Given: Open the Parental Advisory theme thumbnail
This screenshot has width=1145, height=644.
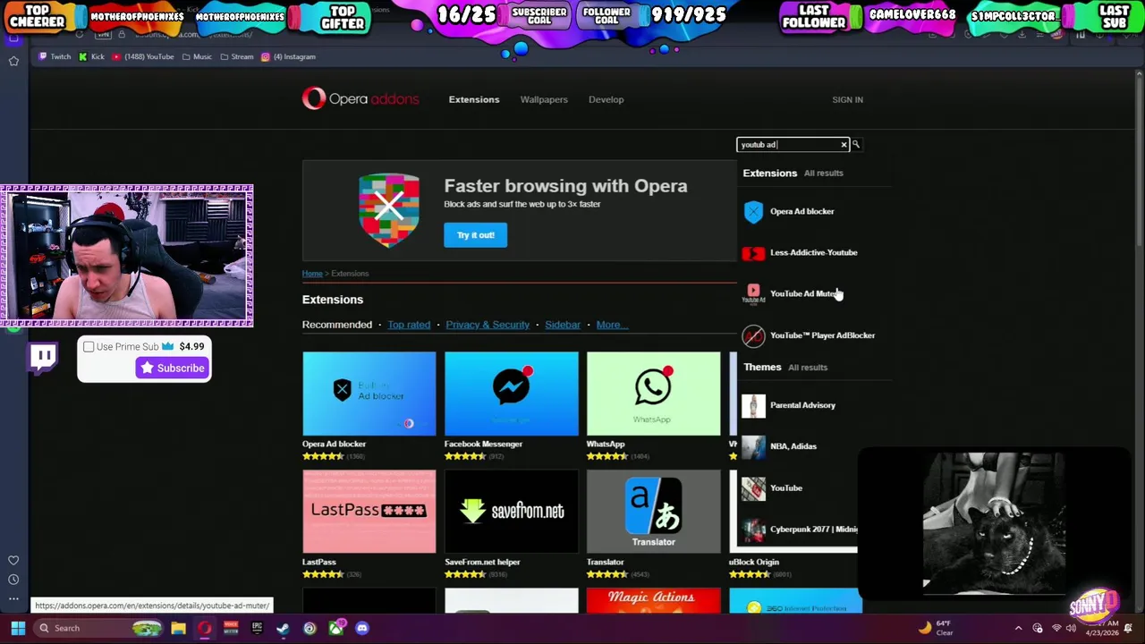Looking at the screenshot, I should [753, 405].
